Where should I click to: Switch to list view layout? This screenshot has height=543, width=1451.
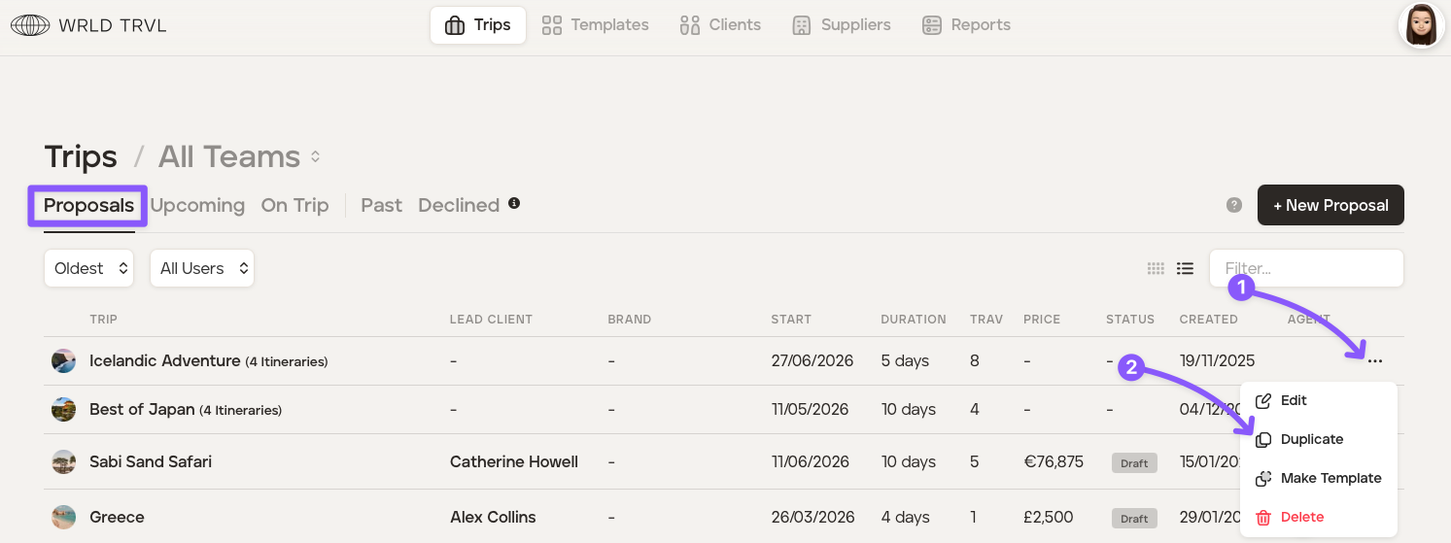click(x=1185, y=268)
